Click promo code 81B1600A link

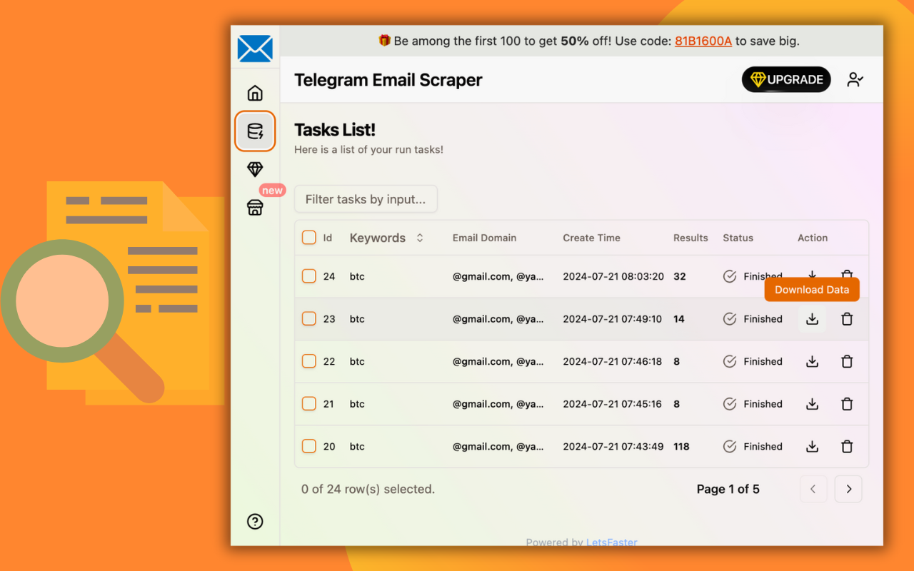tap(703, 41)
